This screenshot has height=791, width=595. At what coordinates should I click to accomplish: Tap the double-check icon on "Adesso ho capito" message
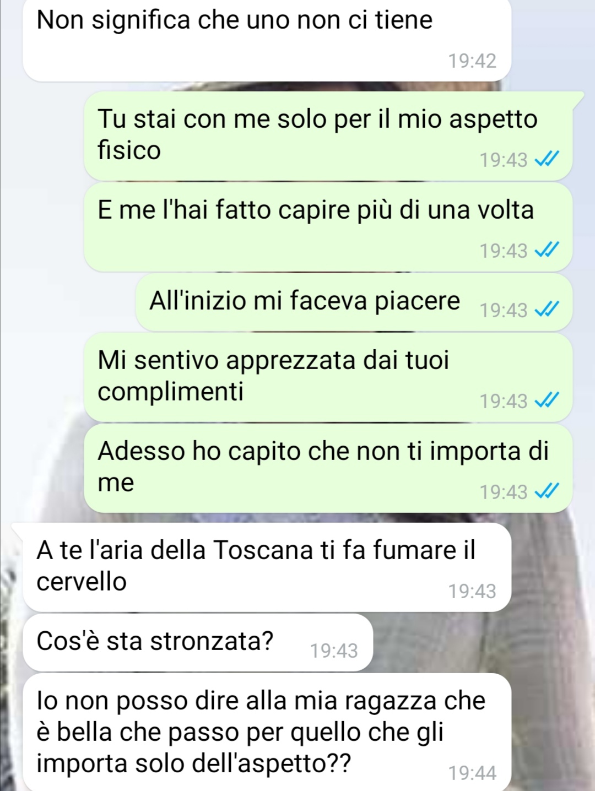click(x=547, y=491)
